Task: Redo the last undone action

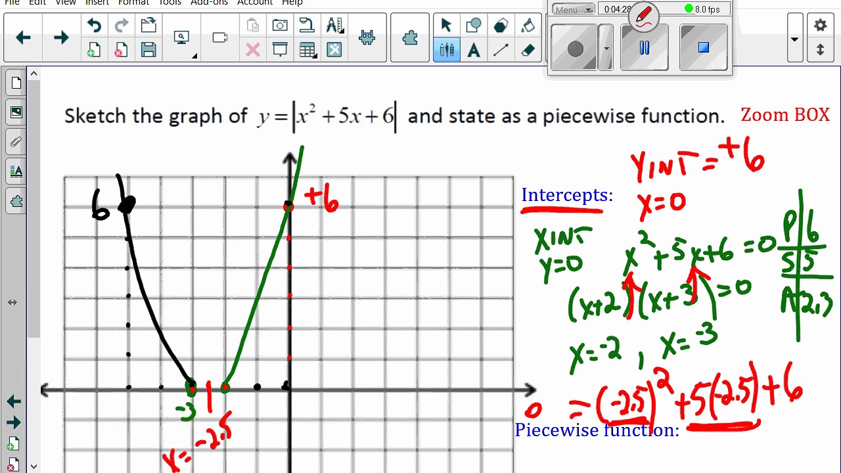Action: click(x=122, y=26)
